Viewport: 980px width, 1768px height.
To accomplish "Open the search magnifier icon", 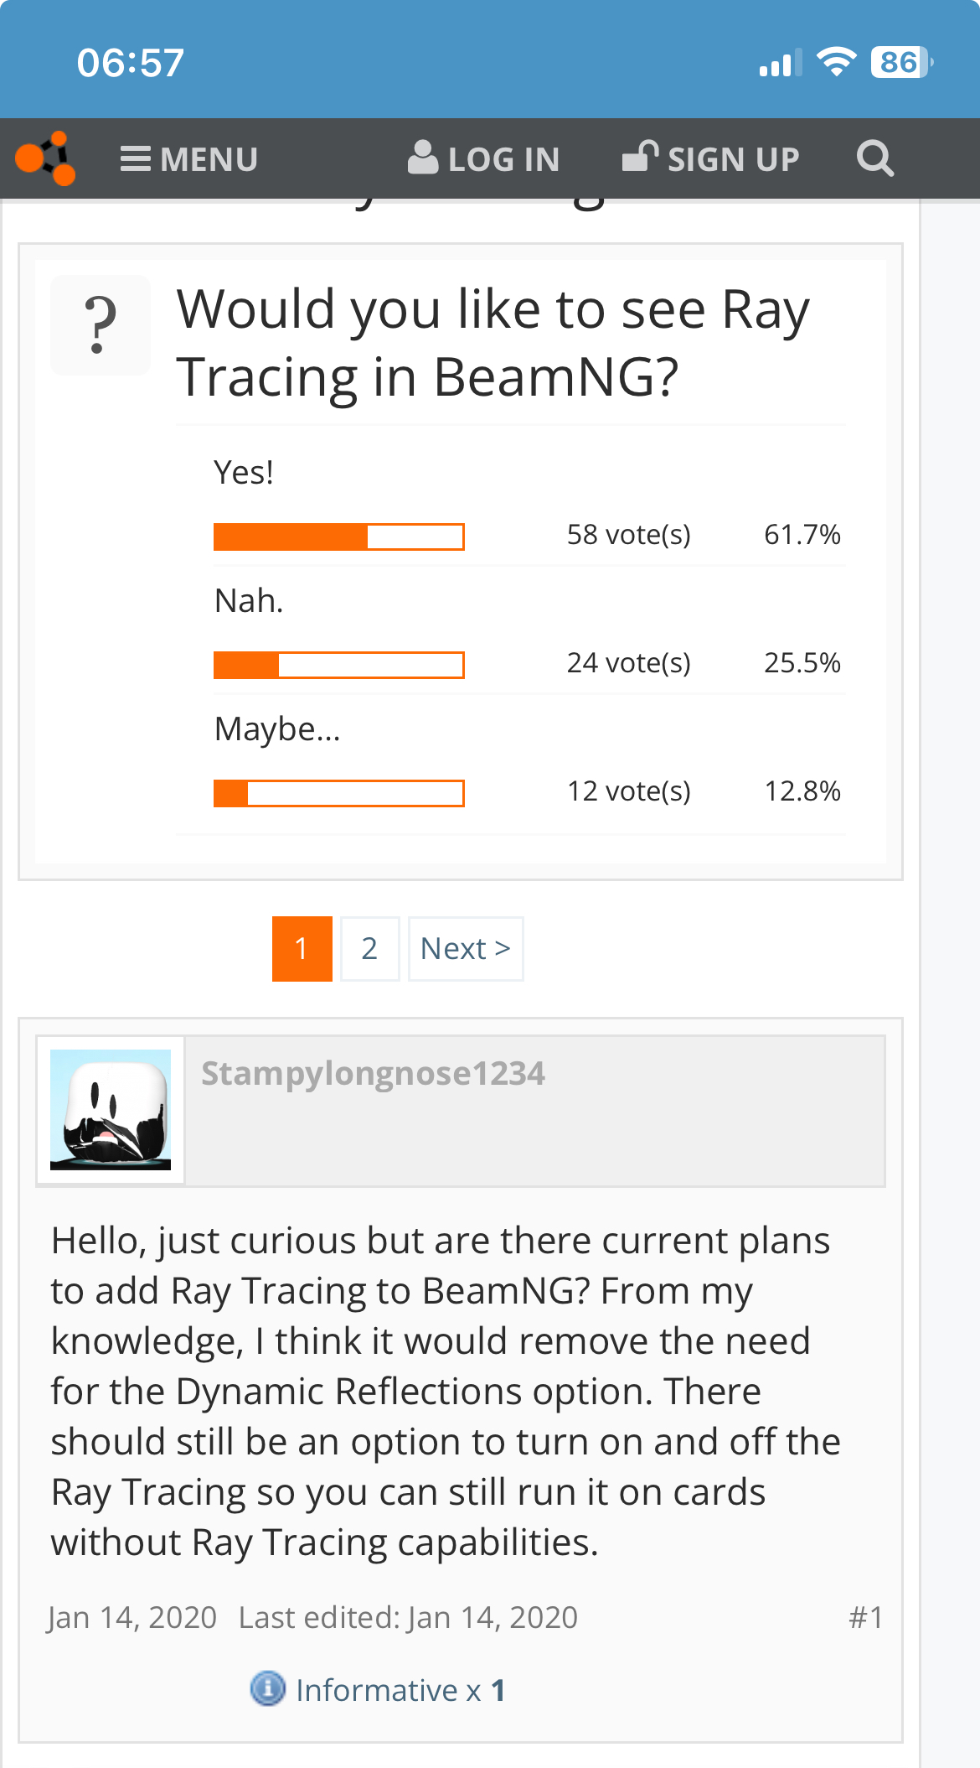I will pyautogui.click(x=875, y=158).
